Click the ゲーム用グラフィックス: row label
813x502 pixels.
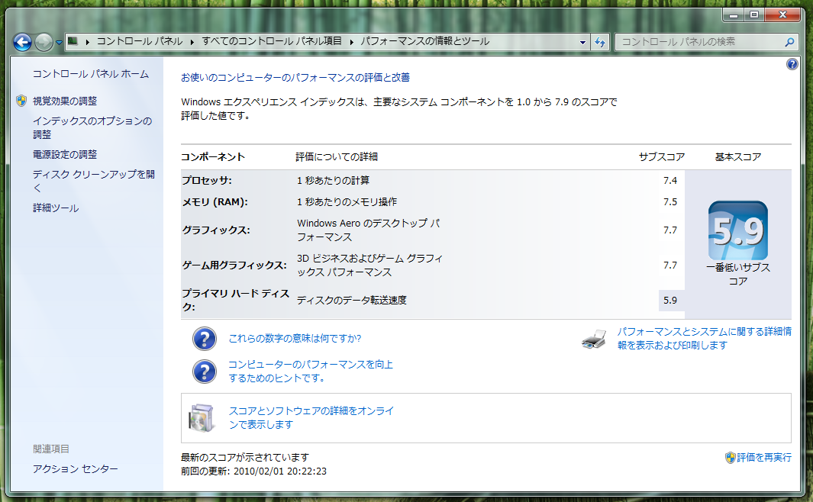[234, 265]
